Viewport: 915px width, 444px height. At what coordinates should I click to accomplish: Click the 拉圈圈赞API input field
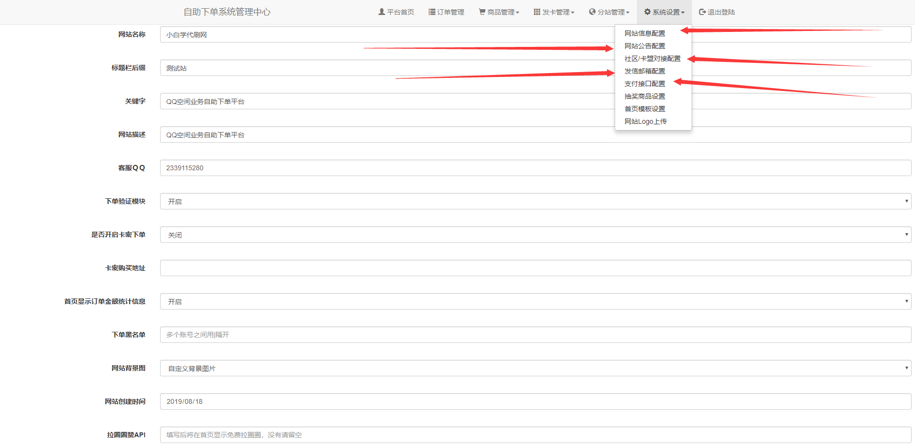(536, 435)
